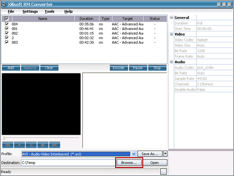234x176 pixels.
Task: Click the Disable Audio value False
Action: pos(215,90)
